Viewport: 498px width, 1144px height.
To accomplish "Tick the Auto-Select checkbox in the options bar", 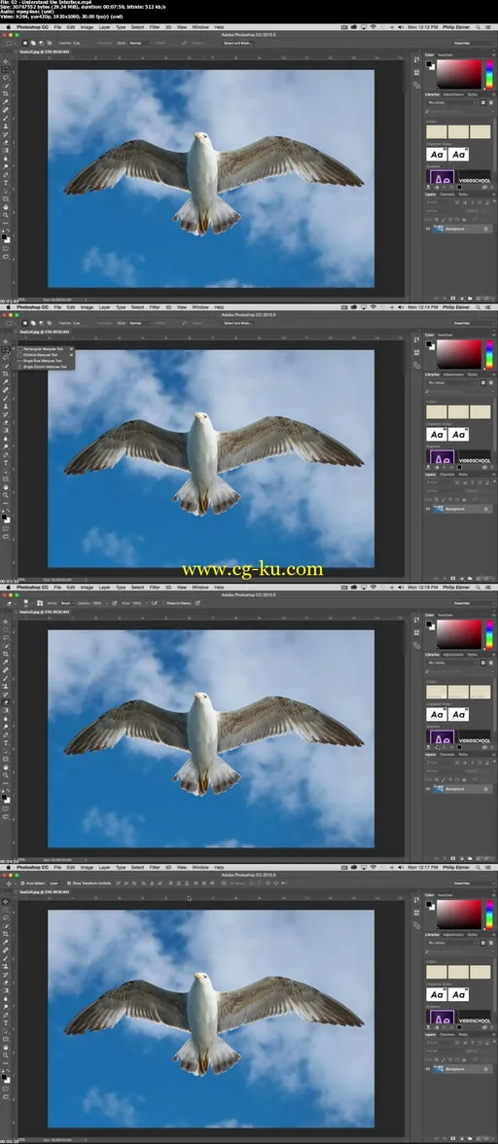I will point(22,883).
